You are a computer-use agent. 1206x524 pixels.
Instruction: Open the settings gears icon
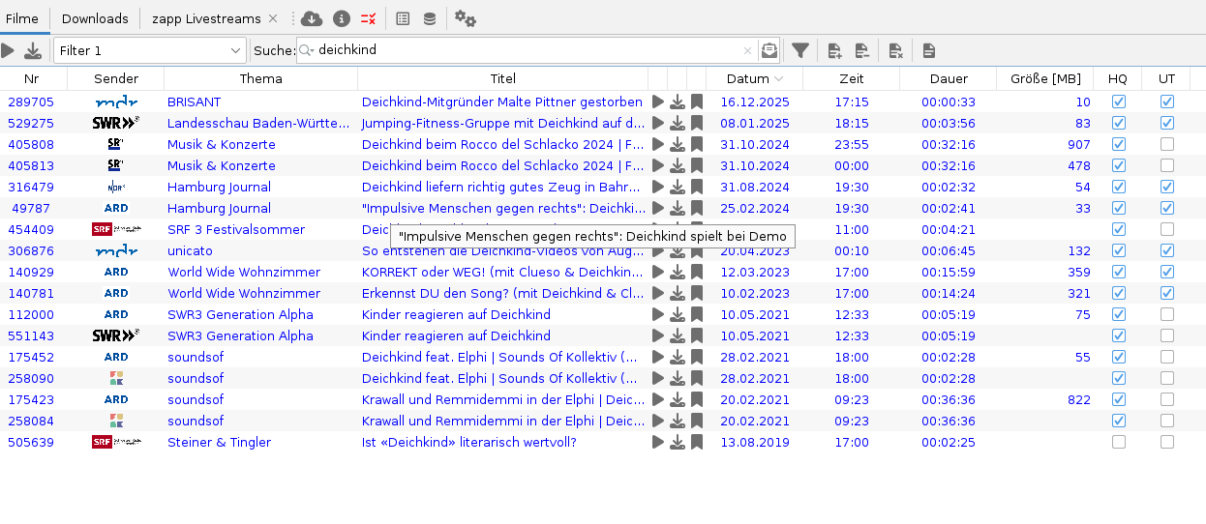pyautogui.click(x=465, y=18)
